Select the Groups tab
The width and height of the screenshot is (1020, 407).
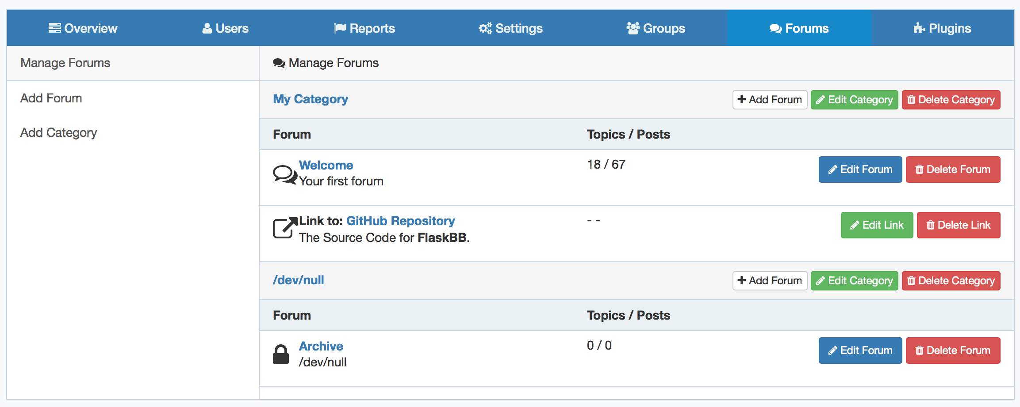coord(656,28)
